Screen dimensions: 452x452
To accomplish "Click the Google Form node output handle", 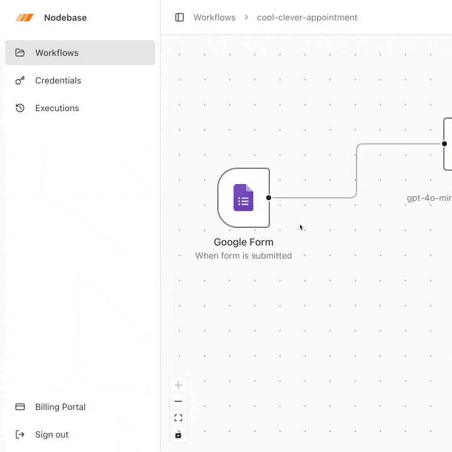I will [x=269, y=198].
